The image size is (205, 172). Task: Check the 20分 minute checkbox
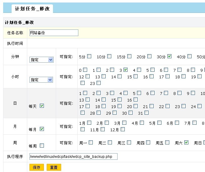coord(149,56)
